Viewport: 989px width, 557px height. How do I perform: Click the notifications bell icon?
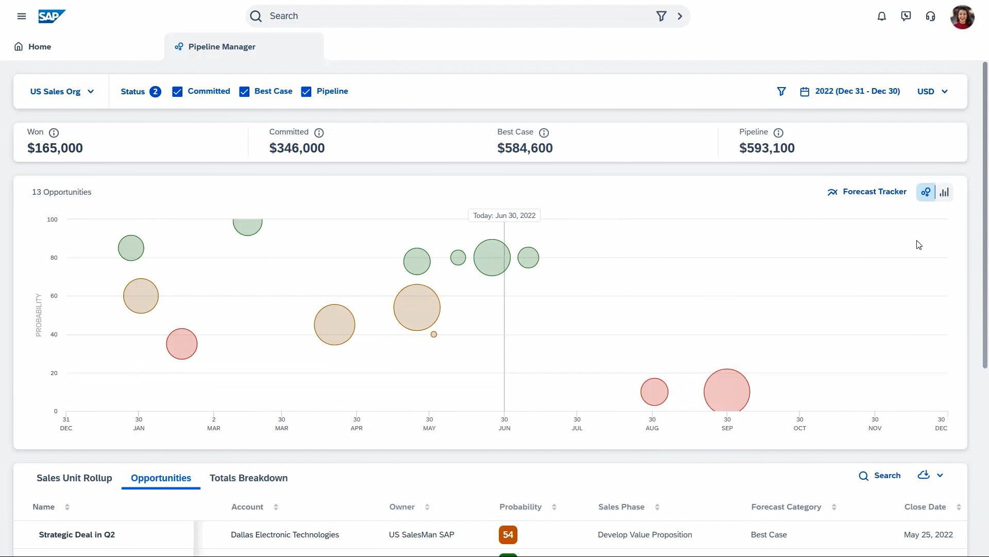881,16
